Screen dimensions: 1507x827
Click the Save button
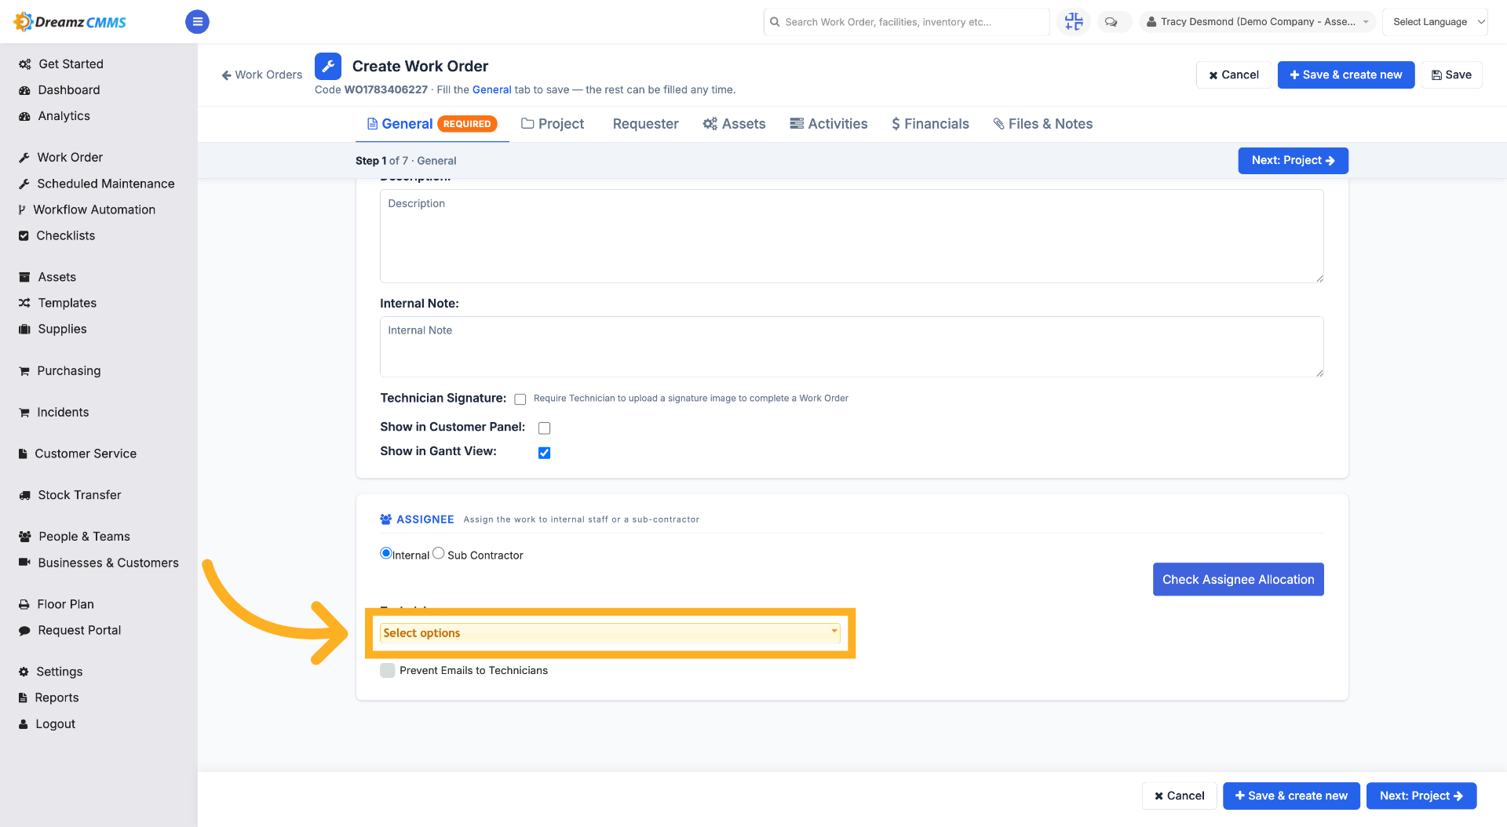(1451, 75)
